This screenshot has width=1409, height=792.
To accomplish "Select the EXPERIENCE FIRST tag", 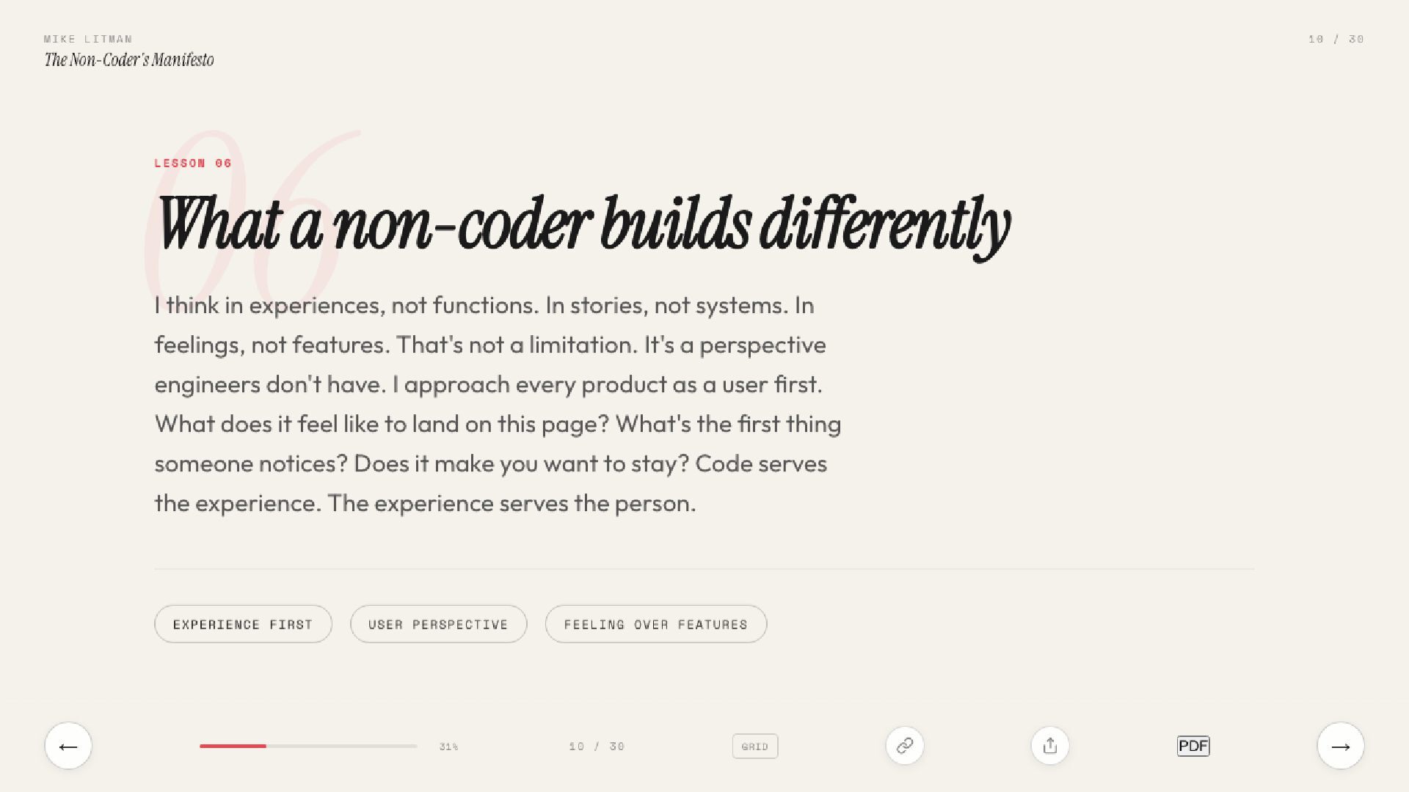I will pos(243,624).
